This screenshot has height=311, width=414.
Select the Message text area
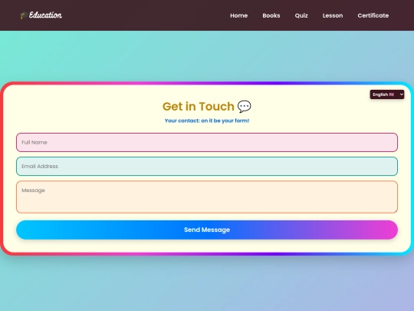tap(207, 197)
